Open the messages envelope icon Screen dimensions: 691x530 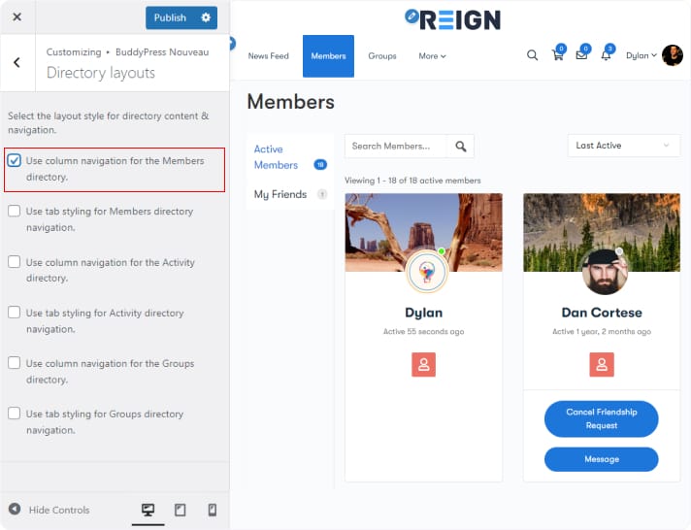point(581,55)
